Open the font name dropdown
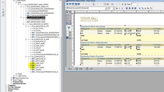164x92 pixels. (x=106, y=8)
